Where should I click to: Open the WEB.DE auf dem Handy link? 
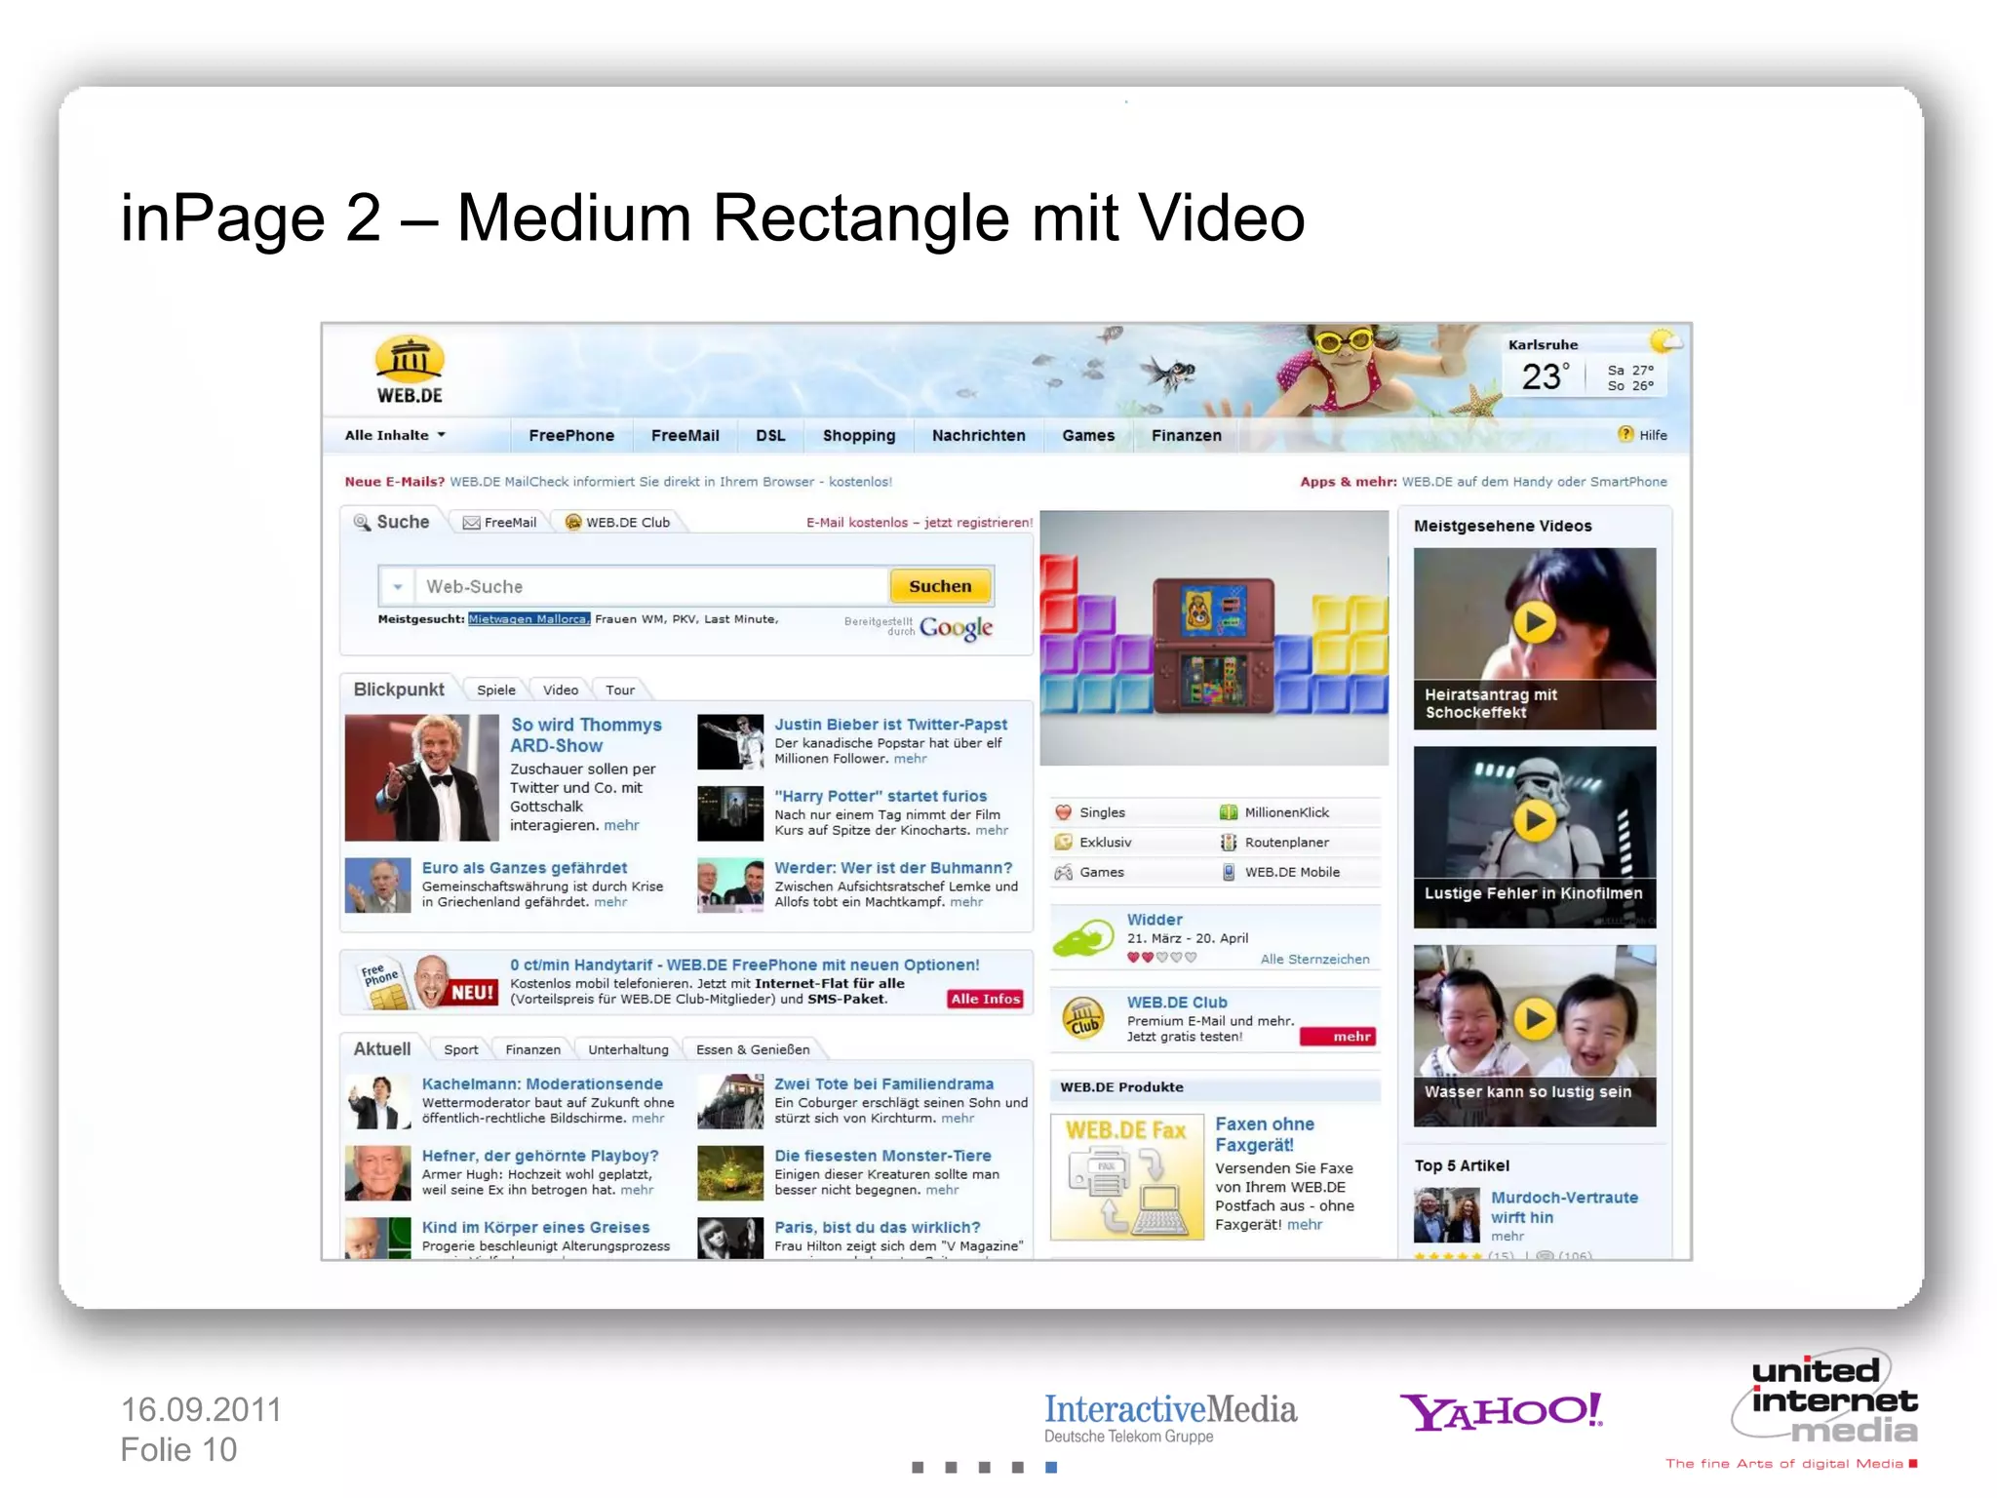[1534, 481]
